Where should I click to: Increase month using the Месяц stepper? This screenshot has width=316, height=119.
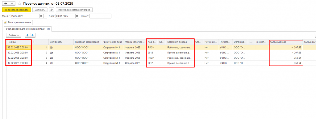coord(45,15)
